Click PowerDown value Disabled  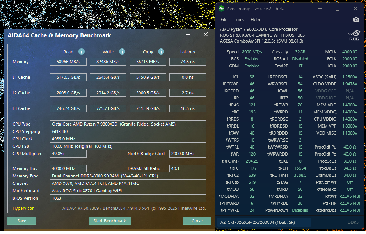click(300, 210)
